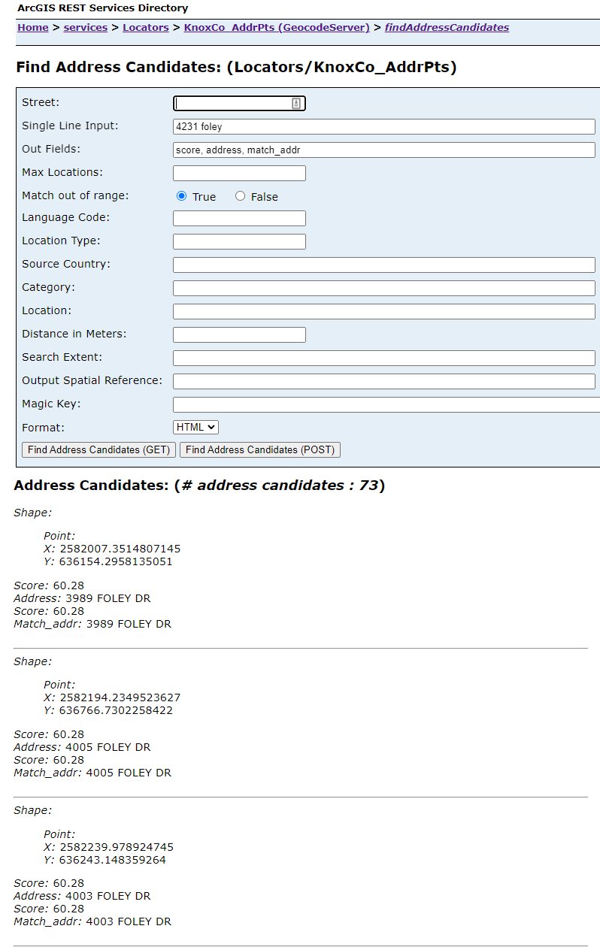Focus the Output Spatial Reference field
This screenshot has width=600, height=947.
pos(383,382)
